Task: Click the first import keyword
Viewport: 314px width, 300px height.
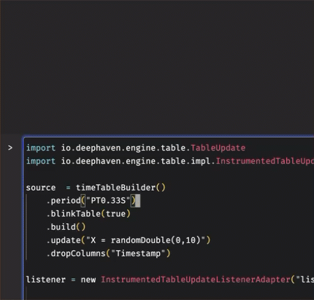Action: point(41,148)
